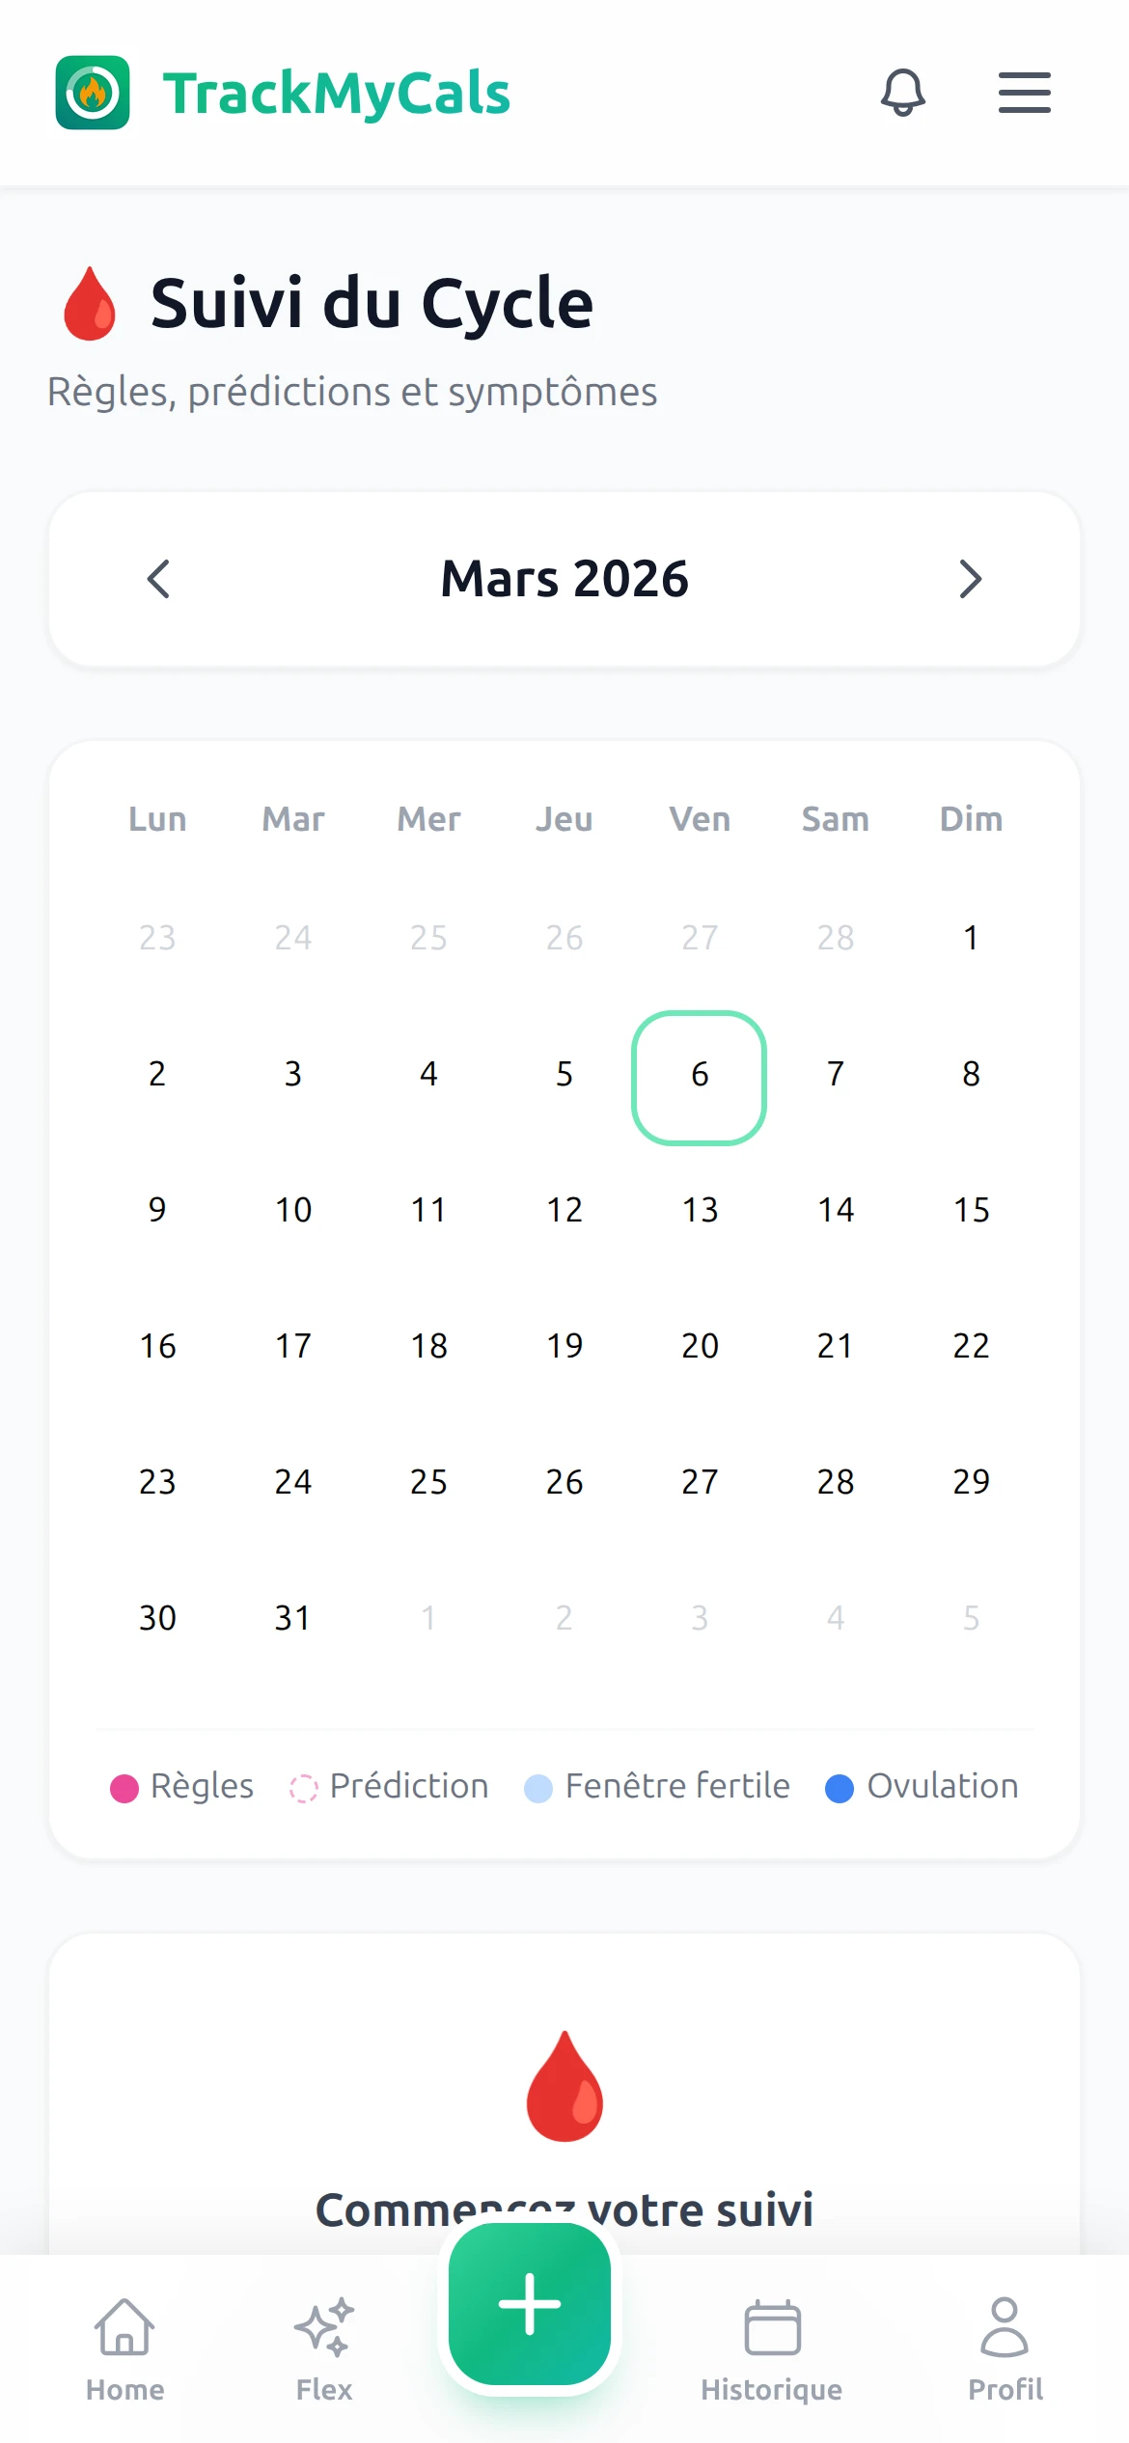1129x2443 pixels.
Task: Tap the green plus add button
Action: (x=530, y=2303)
